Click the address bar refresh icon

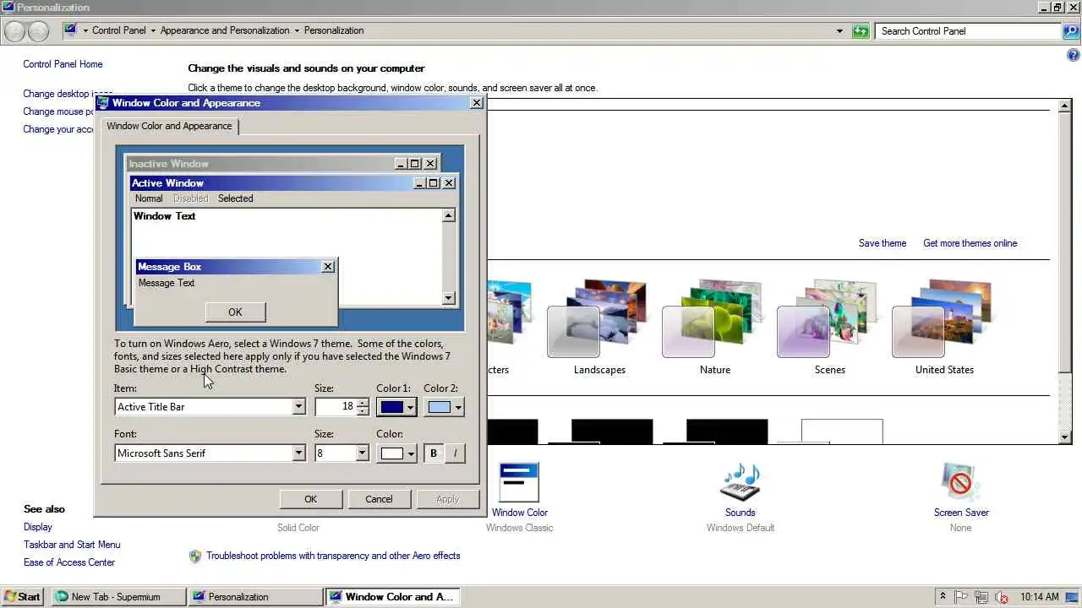pos(861,30)
